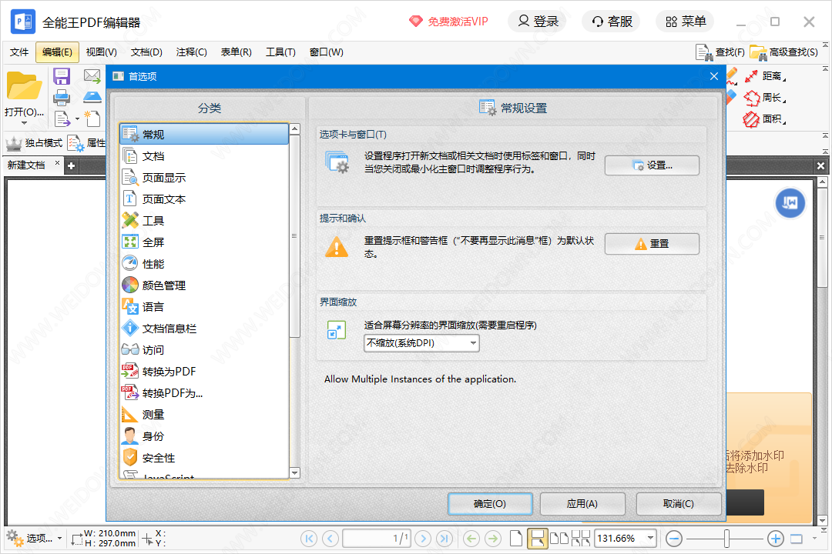Open the 不缩放(系统DPI) scaling dropdown
Viewport: 832px width, 554px height.
(x=421, y=343)
